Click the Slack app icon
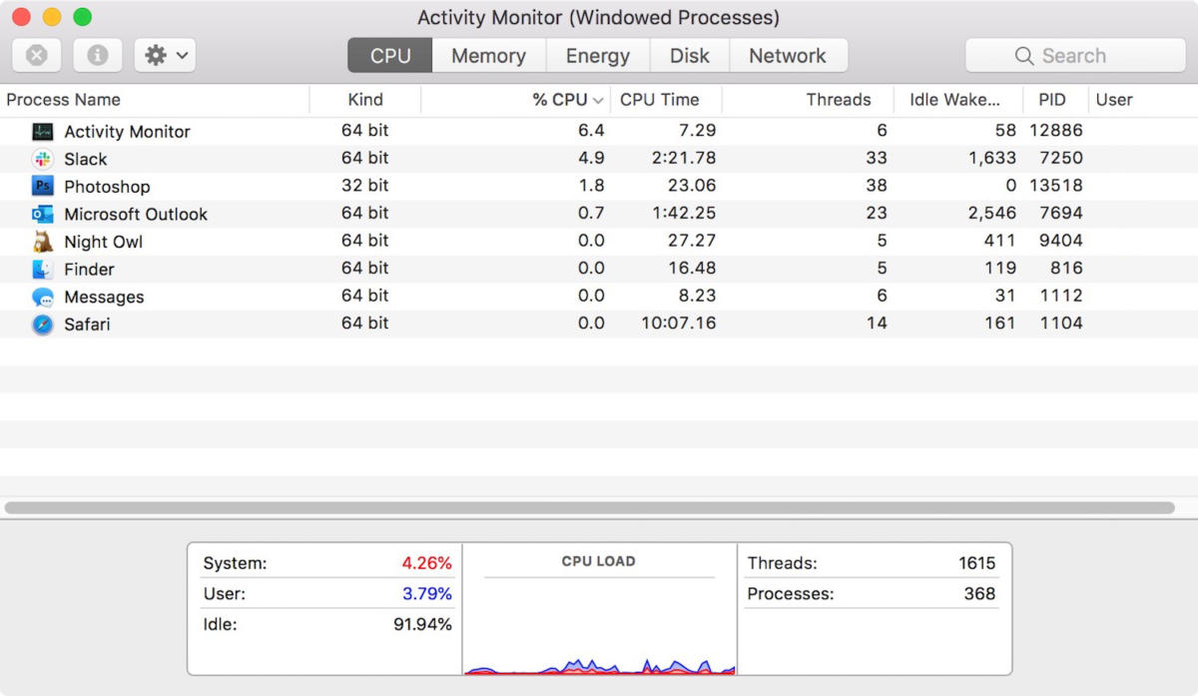This screenshot has height=696, width=1198. (x=42, y=159)
